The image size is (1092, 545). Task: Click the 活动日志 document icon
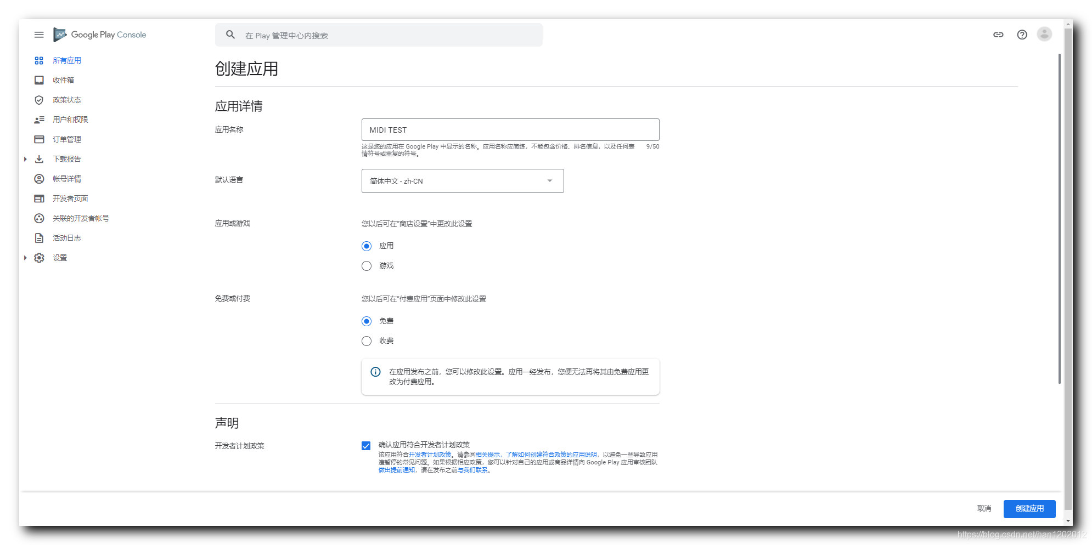[x=39, y=238]
